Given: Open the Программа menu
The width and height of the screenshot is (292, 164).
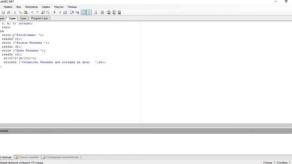Looking at the screenshot, I should tap(31, 7).
